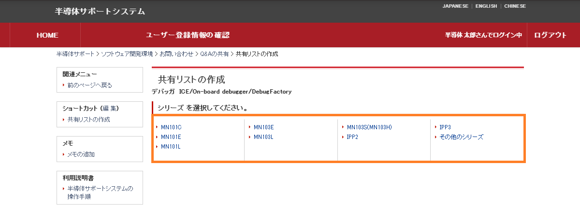
Task: Click 半導体 太郎さんでログイン中 status text
Action: coord(483,35)
